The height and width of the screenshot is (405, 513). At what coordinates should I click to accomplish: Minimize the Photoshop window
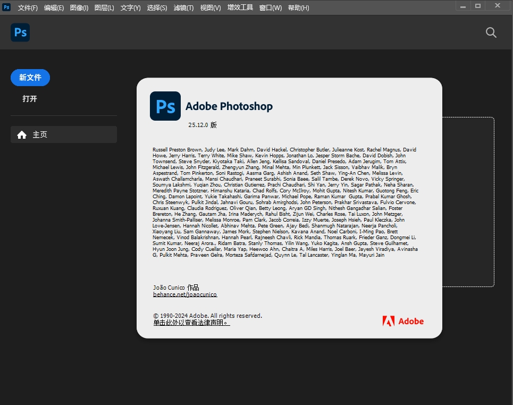pos(462,6)
